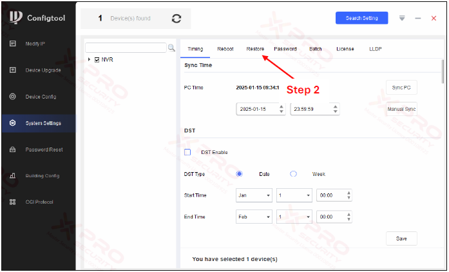The image size is (449, 272).
Task: Expand the NVR tree node
Action: 89,59
